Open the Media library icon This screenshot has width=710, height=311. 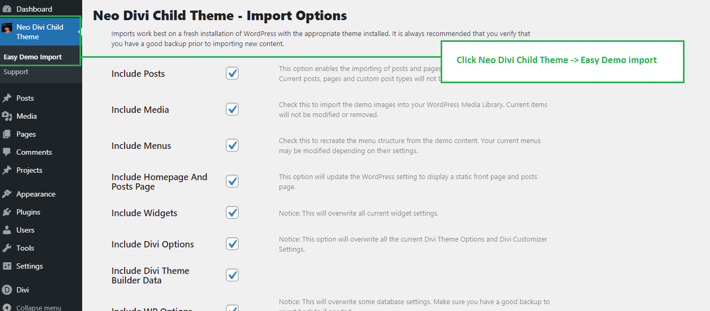tap(7, 116)
